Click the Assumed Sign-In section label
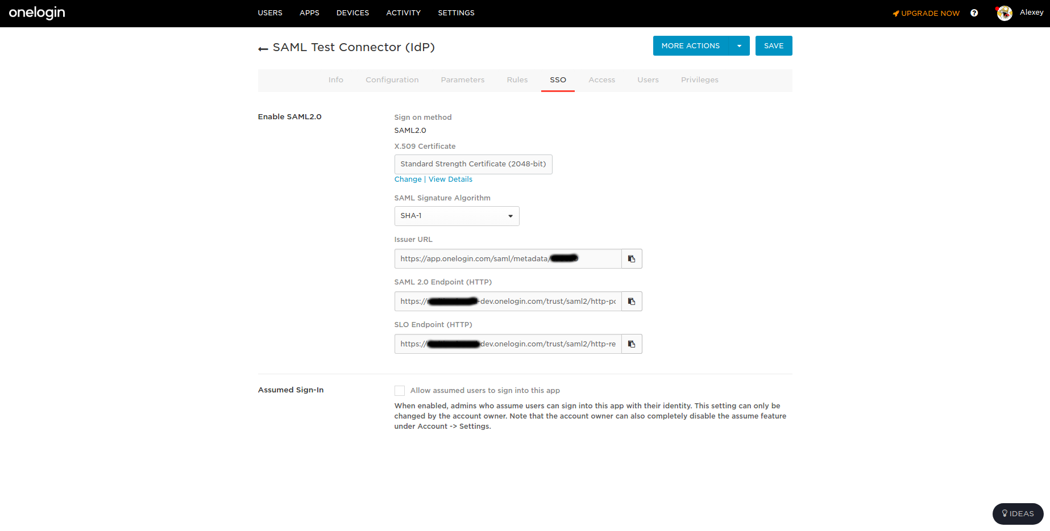This screenshot has height=531, width=1050. coord(290,390)
